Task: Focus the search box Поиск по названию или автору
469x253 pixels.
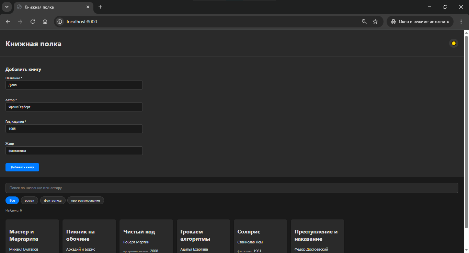Action: [x=232, y=188]
